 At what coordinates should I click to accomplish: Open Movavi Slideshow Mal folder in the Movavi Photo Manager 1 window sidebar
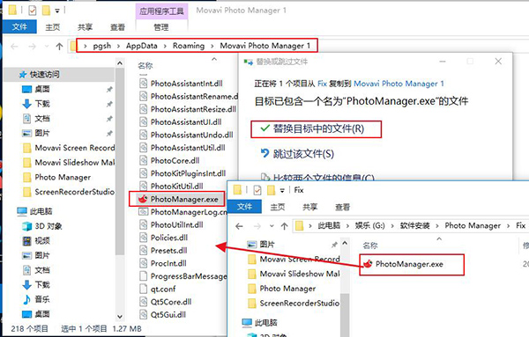(x=75, y=163)
